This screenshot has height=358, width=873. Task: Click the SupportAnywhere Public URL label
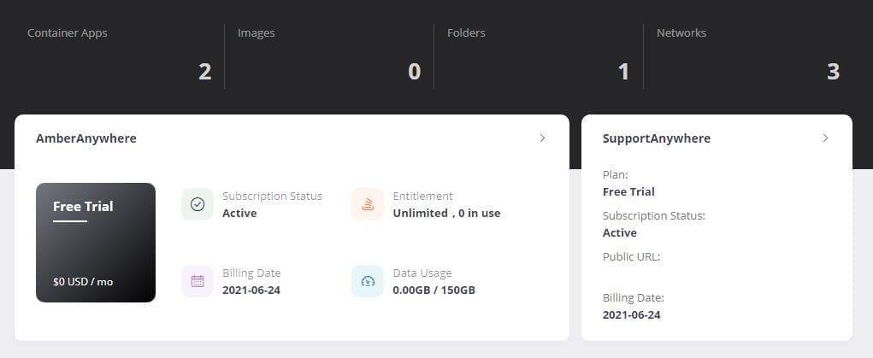click(x=632, y=256)
